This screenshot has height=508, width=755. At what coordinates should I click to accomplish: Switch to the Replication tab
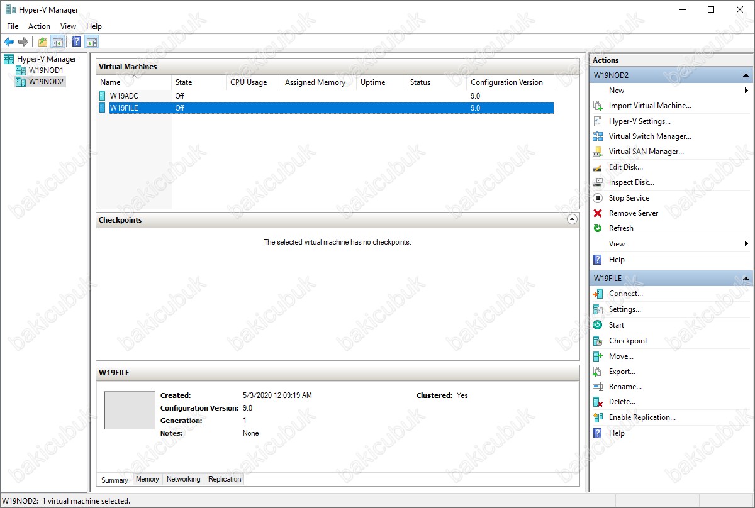click(225, 479)
